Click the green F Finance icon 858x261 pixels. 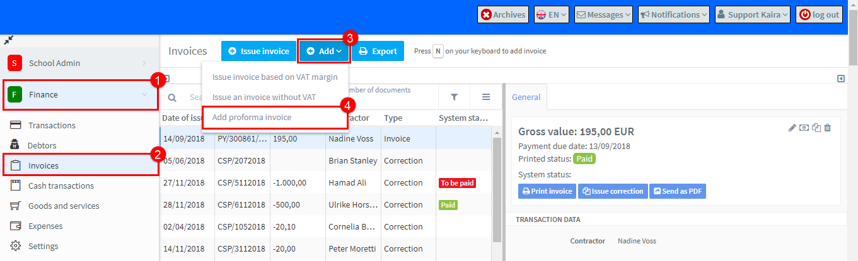[14, 94]
